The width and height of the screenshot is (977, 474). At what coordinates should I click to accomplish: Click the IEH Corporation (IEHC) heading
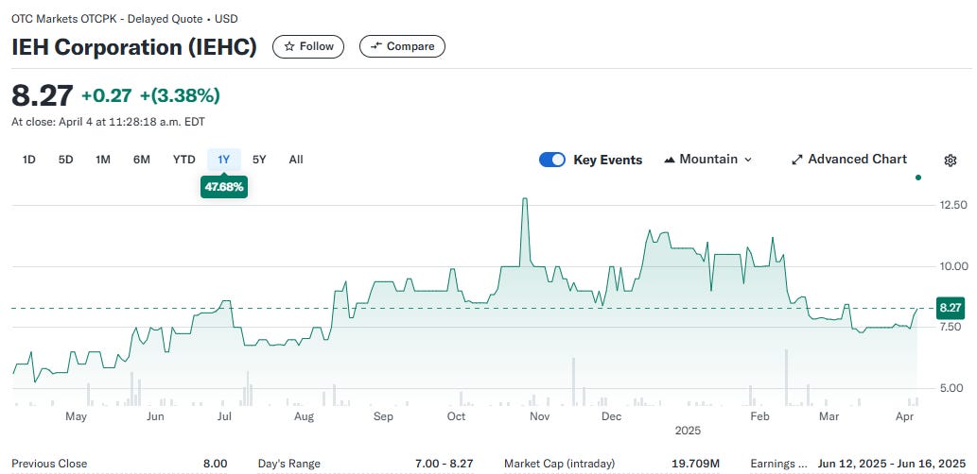(x=134, y=47)
